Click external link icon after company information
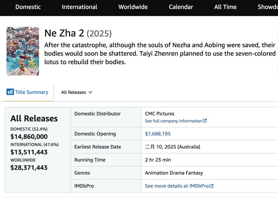This screenshot has width=278, height=198. click(x=205, y=121)
